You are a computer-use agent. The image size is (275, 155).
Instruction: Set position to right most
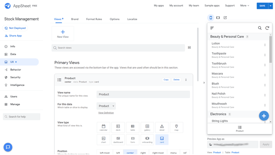(158, 153)
